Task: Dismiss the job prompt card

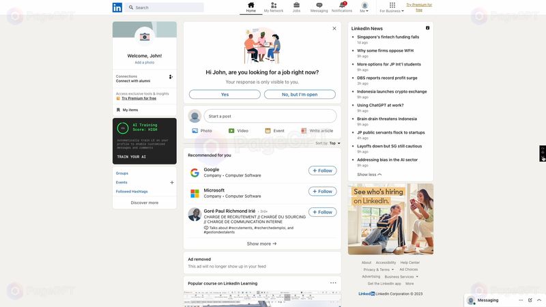Action: coord(334,29)
